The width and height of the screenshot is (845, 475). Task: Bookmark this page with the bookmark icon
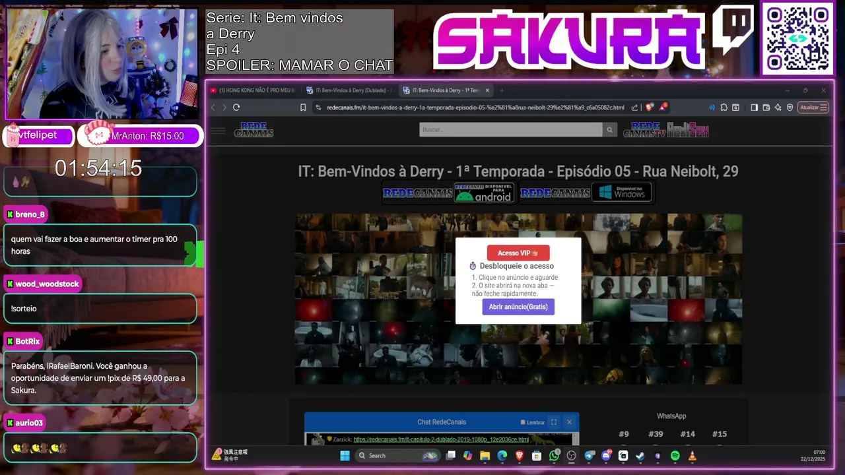coord(303,108)
